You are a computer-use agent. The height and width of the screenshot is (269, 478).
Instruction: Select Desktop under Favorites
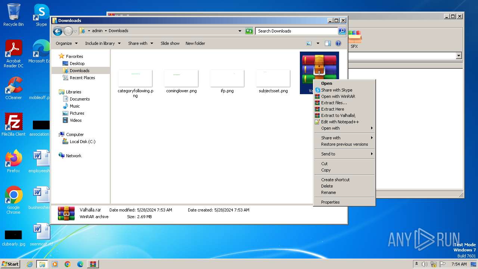coord(77,64)
